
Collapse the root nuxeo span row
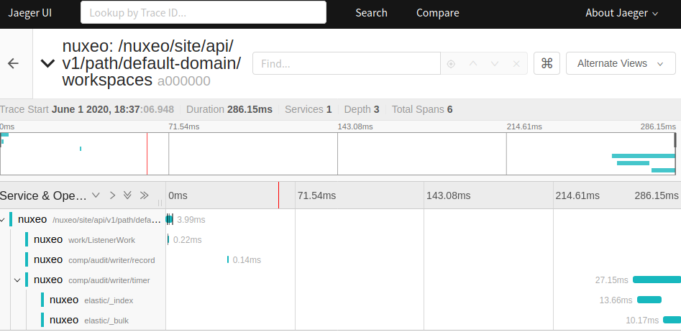(3, 220)
